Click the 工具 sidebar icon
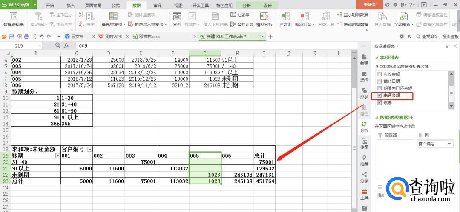 pos(364,194)
